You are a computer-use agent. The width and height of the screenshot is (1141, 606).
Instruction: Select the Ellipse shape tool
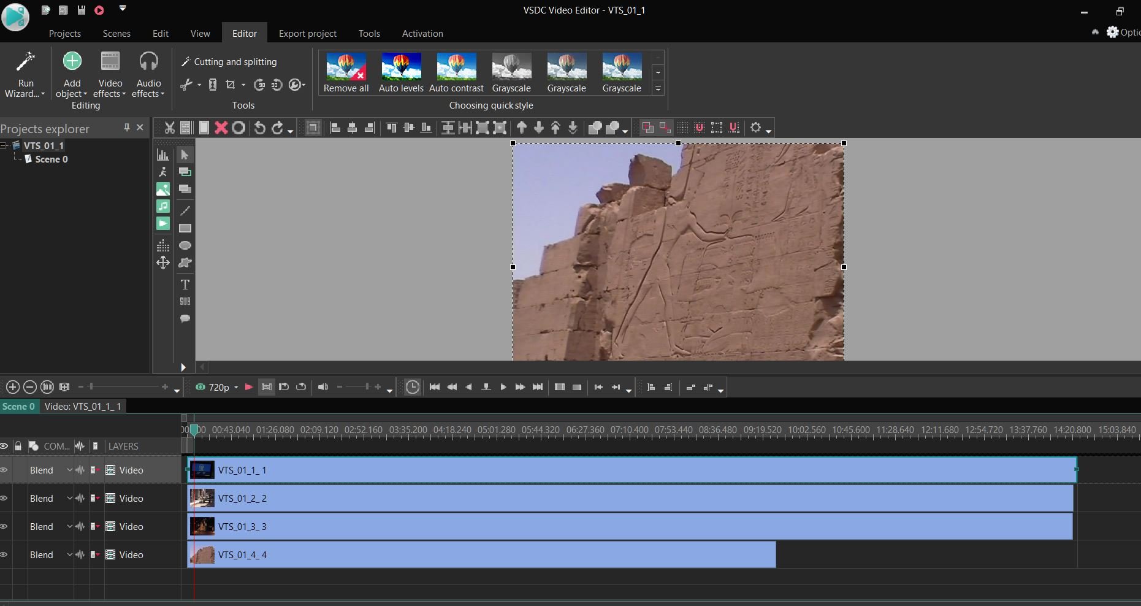pos(185,245)
